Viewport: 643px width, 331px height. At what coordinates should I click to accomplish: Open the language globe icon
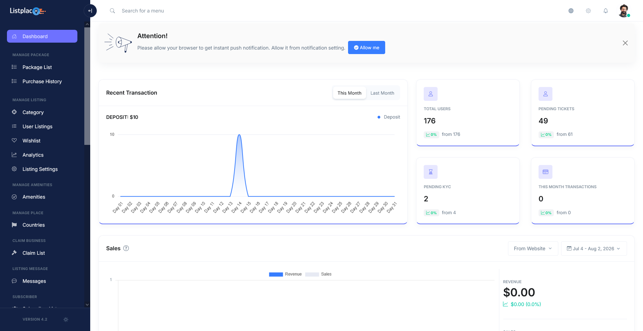[571, 11]
